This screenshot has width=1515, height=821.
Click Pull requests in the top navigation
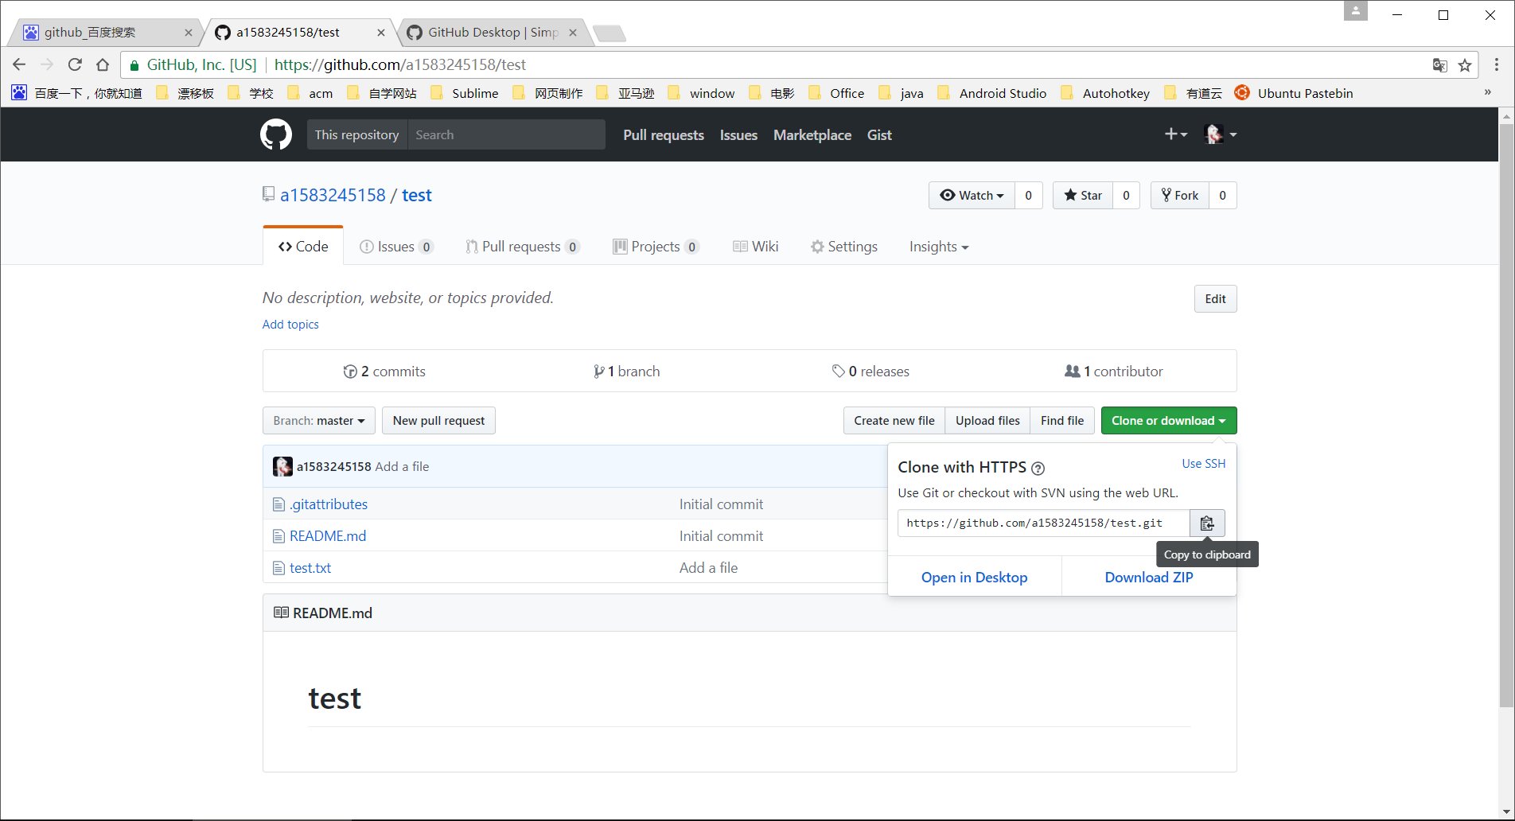[664, 135]
